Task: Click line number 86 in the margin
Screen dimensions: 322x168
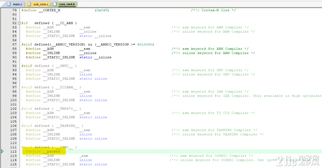Action: [14, 40]
